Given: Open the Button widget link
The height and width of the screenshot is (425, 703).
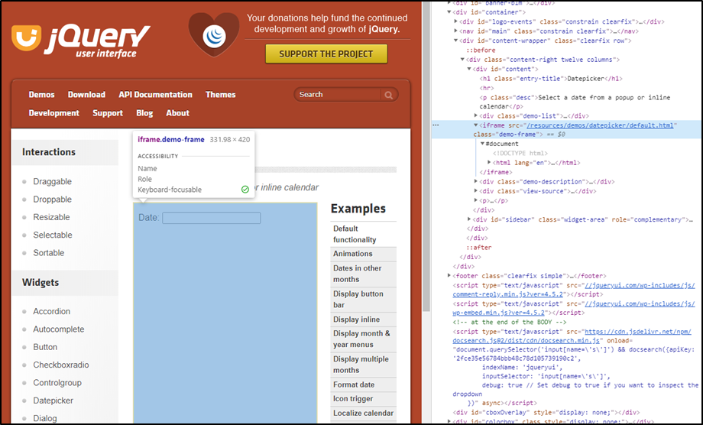Looking at the screenshot, I should 45,347.
